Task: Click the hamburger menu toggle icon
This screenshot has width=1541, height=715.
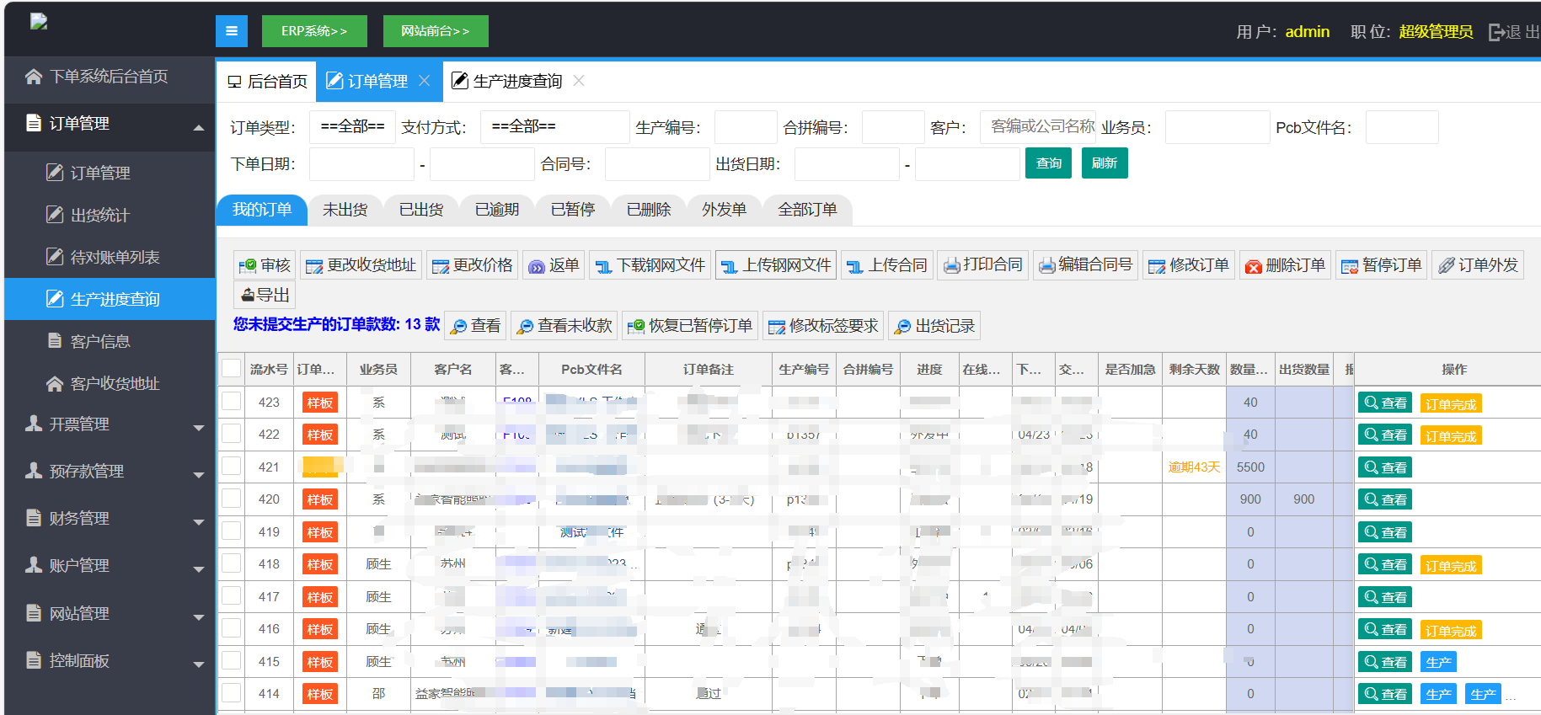Action: point(232,31)
